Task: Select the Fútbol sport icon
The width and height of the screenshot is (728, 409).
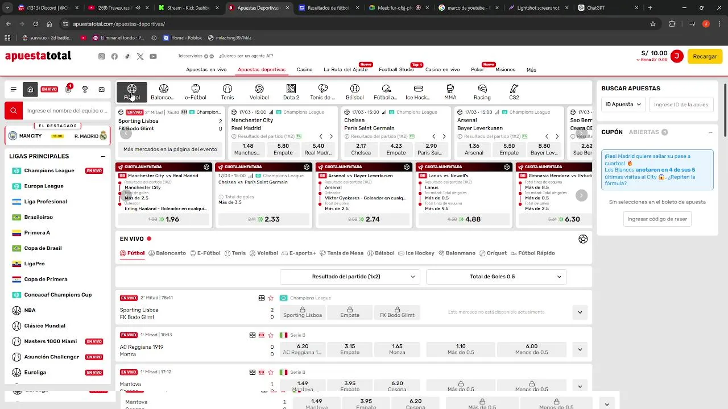Action: pos(132,92)
